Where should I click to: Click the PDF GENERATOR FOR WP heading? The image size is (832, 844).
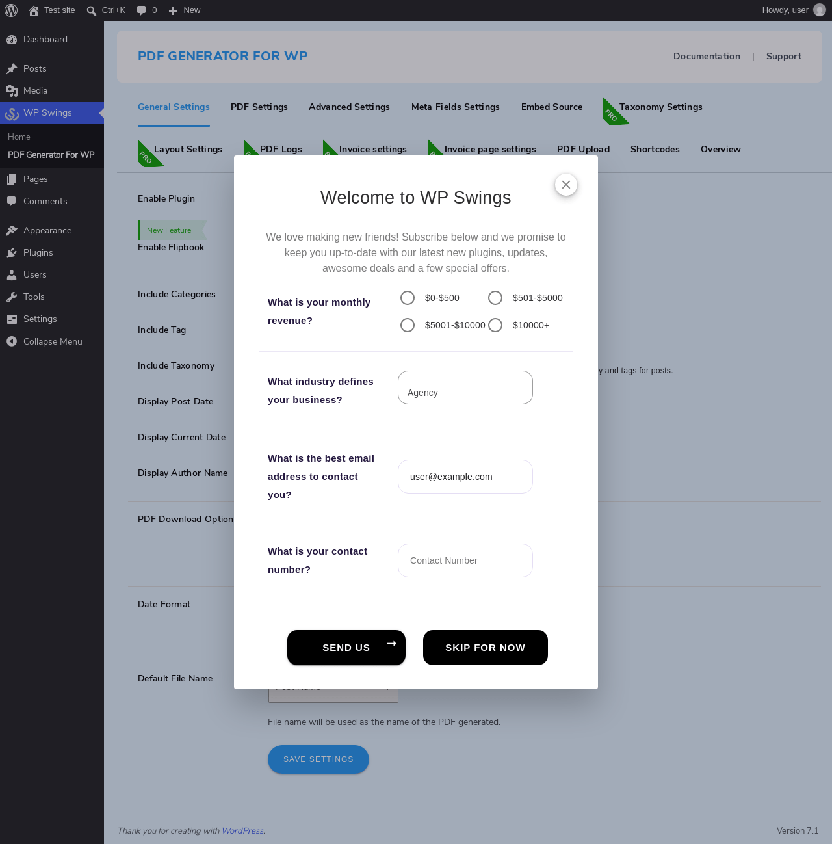pyautogui.click(x=223, y=57)
